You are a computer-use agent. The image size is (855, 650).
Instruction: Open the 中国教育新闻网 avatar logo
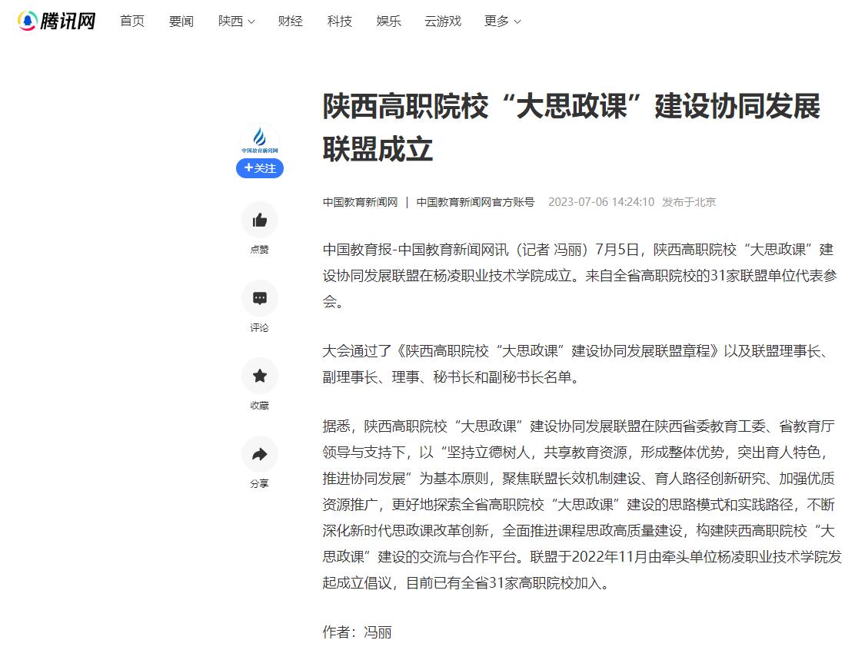click(260, 141)
